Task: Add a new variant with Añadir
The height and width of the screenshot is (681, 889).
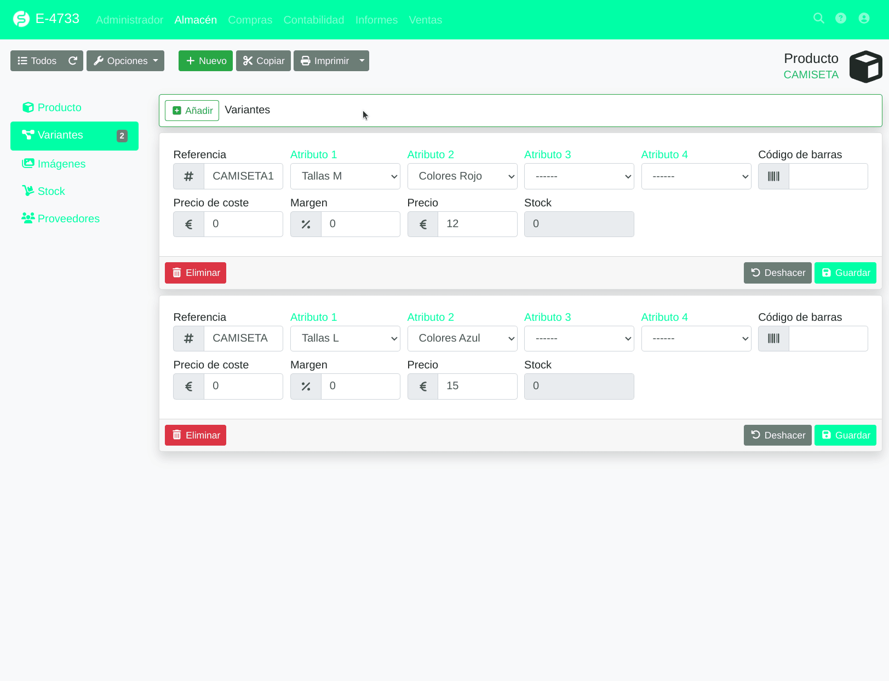Action: coord(192,111)
